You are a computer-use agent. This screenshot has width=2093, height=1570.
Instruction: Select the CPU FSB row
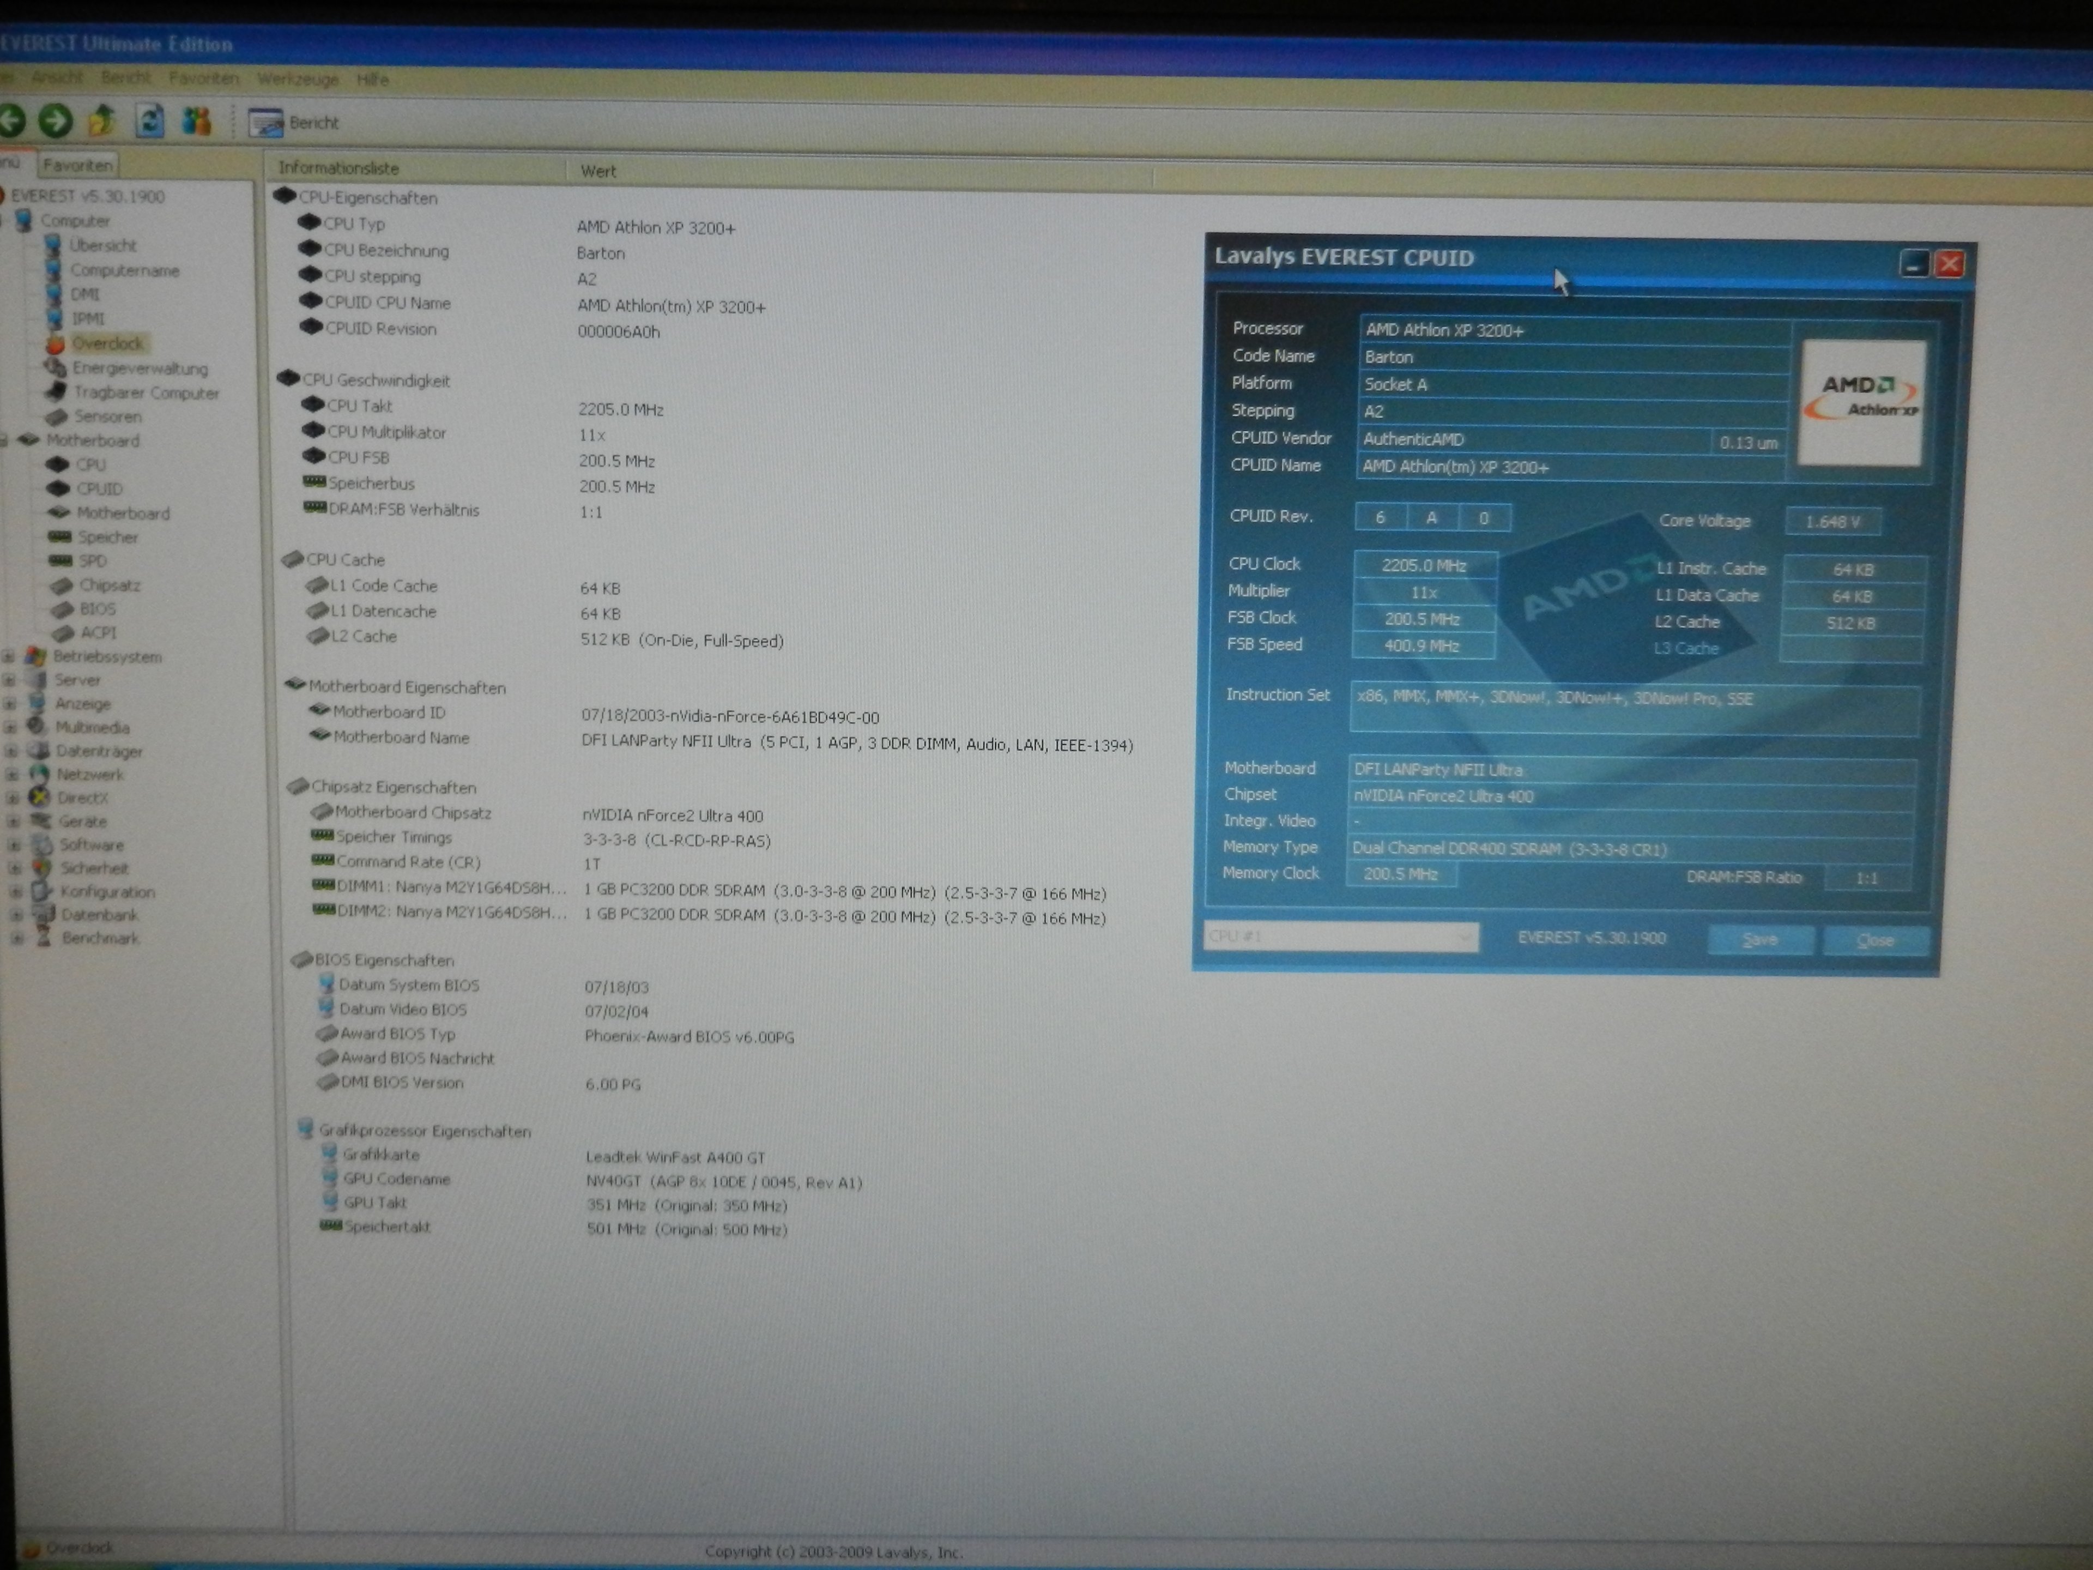coord(478,459)
